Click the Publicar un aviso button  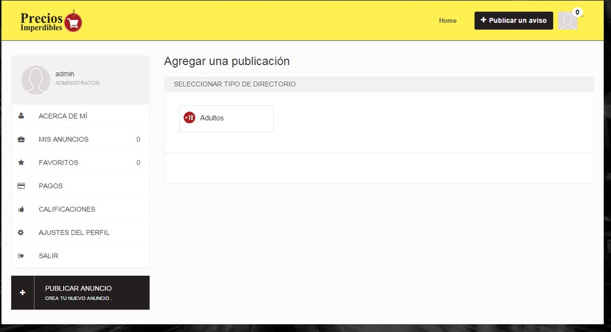tap(514, 20)
